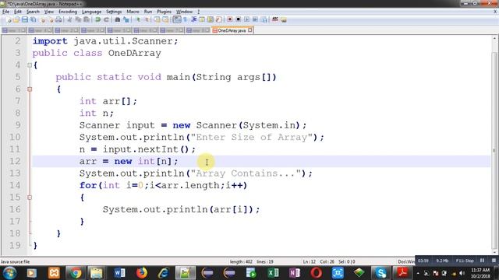Click the Zoom In toolbar icon
This screenshot has height=280, width=499.
pyautogui.click(x=138, y=19)
